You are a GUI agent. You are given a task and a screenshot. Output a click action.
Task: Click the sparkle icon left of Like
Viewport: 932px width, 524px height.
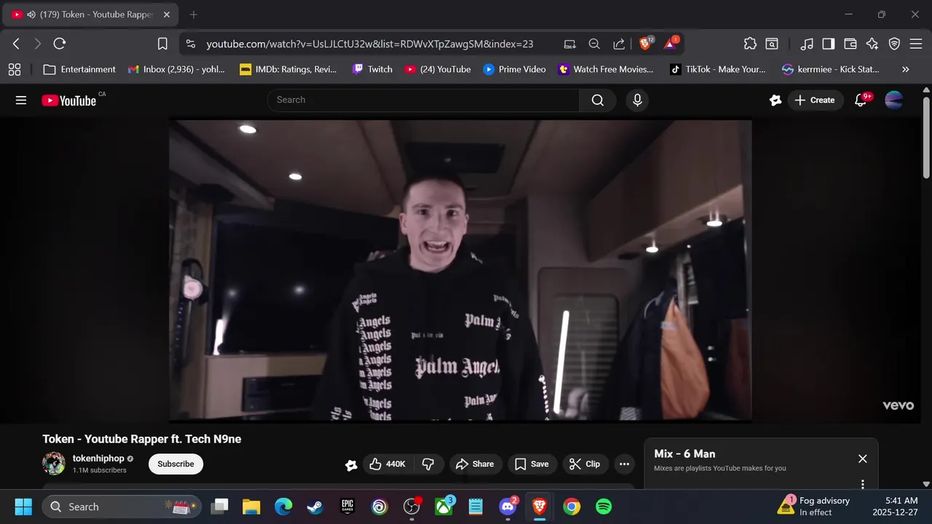click(351, 465)
